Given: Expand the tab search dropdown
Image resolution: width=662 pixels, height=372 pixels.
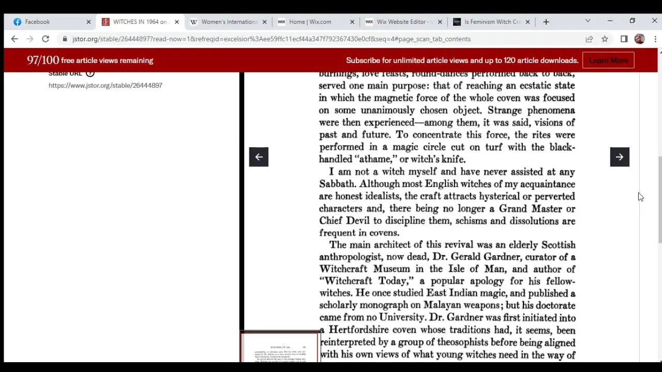Looking at the screenshot, I should click(x=588, y=21).
